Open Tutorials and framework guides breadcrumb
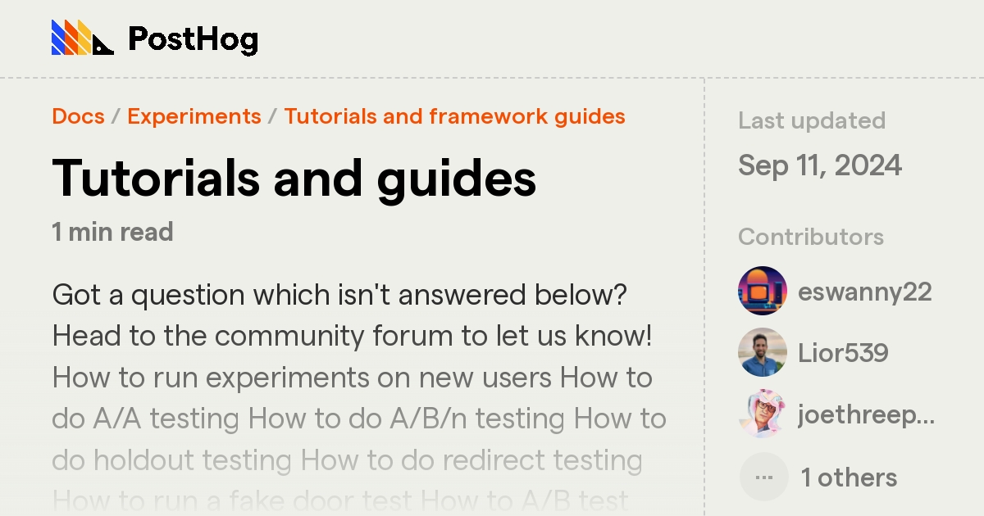 (453, 115)
